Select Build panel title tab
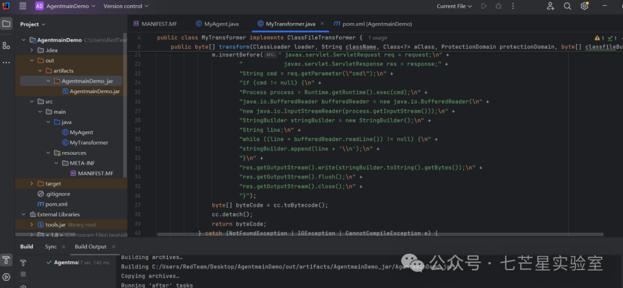The image size is (623, 288). (x=27, y=247)
